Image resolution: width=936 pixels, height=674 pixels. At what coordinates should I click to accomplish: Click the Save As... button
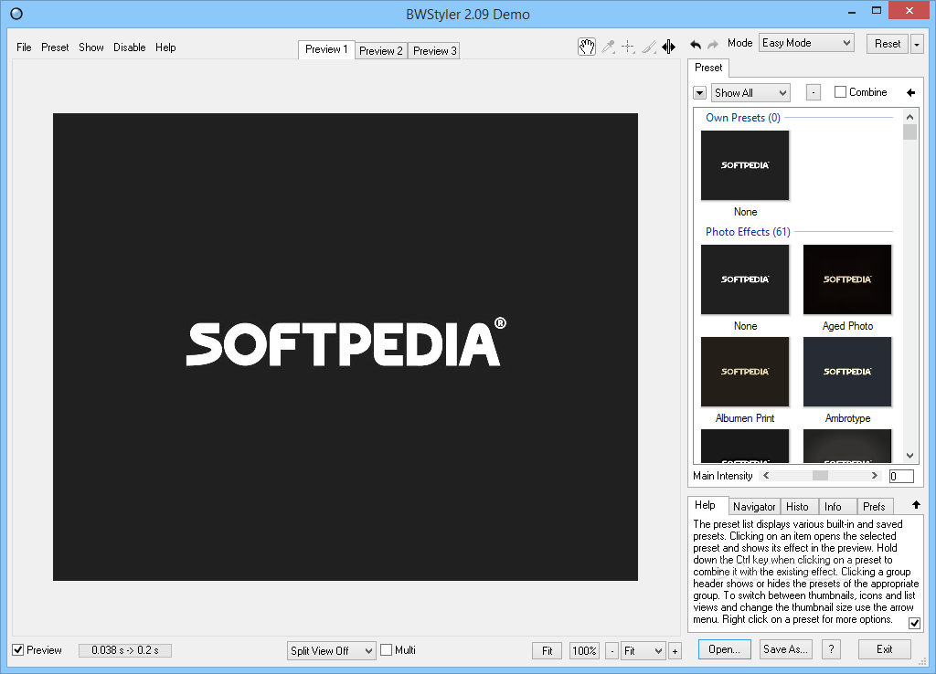[785, 649]
